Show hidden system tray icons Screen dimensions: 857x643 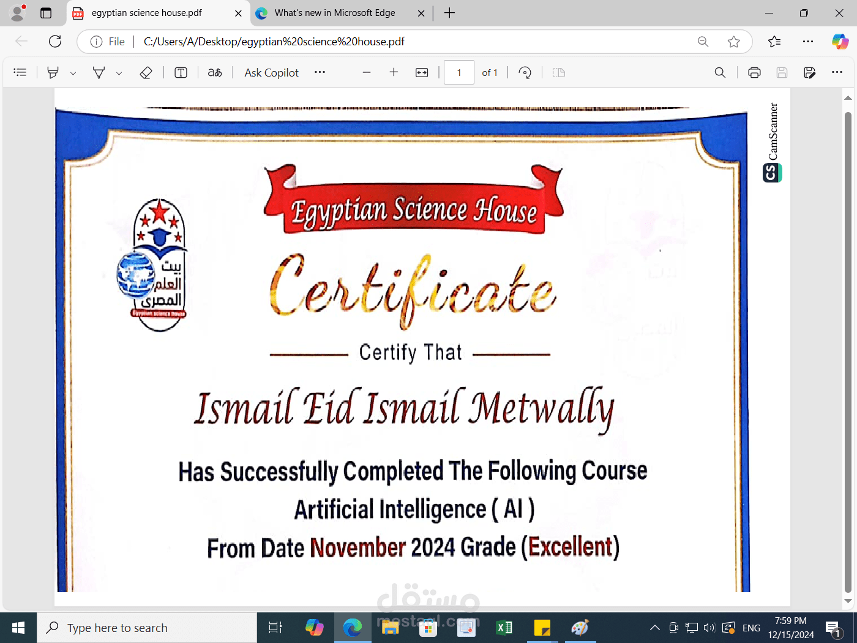pyautogui.click(x=655, y=628)
